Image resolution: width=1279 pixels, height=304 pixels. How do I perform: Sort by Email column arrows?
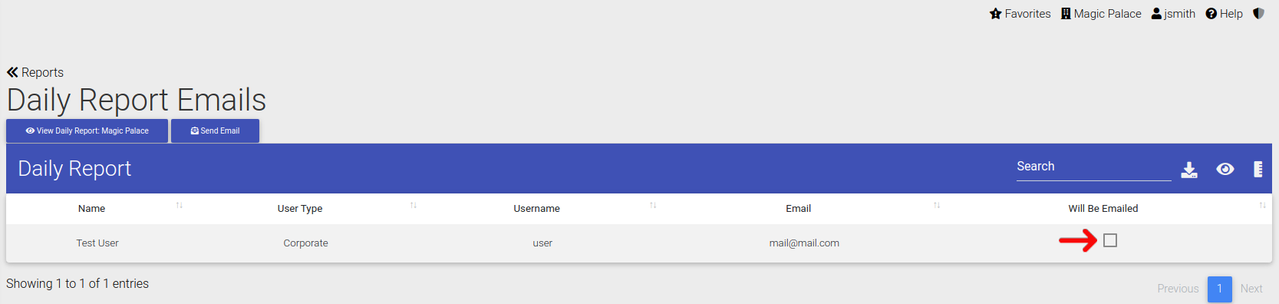pyautogui.click(x=937, y=205)
